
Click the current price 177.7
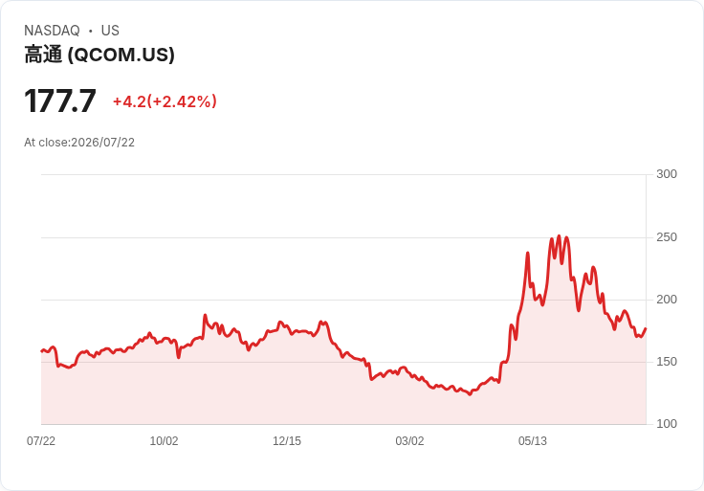tap(59, 101)
